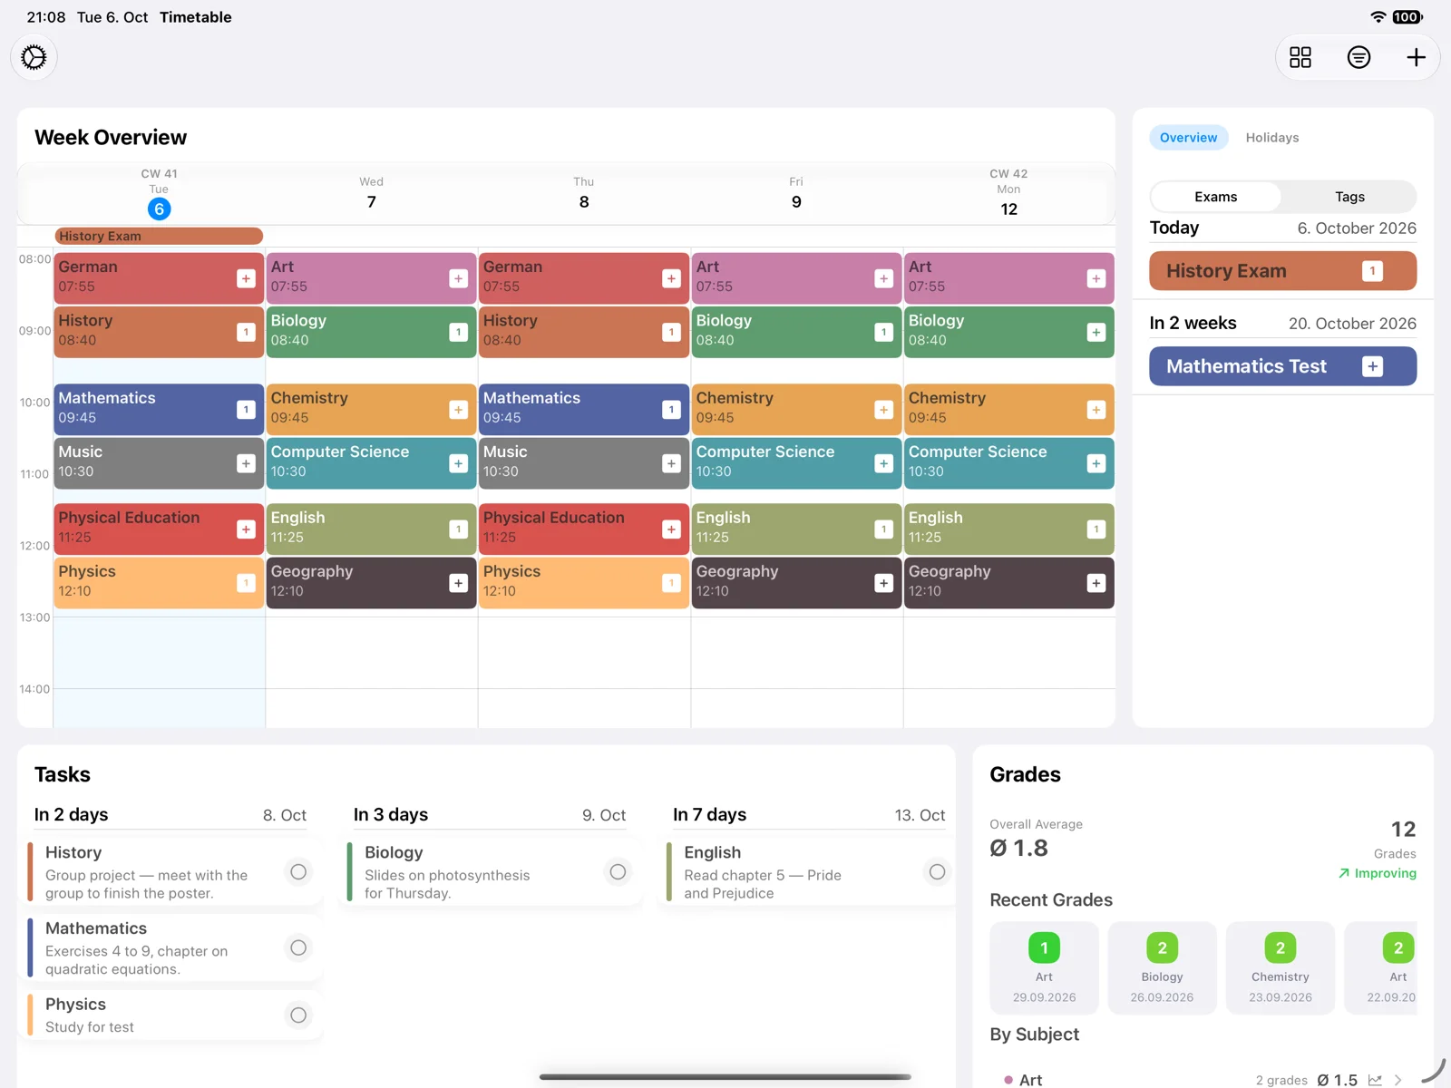
Task: Add item to Monday Biology lesson
Action: (x=1096, y=332)
